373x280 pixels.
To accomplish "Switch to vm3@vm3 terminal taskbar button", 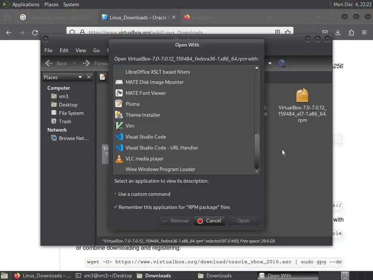I will tap(104, 276).
